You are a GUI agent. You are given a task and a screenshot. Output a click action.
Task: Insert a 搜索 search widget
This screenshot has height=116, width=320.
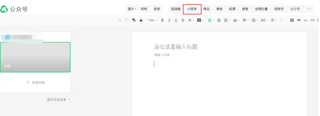tap(245, 9)
